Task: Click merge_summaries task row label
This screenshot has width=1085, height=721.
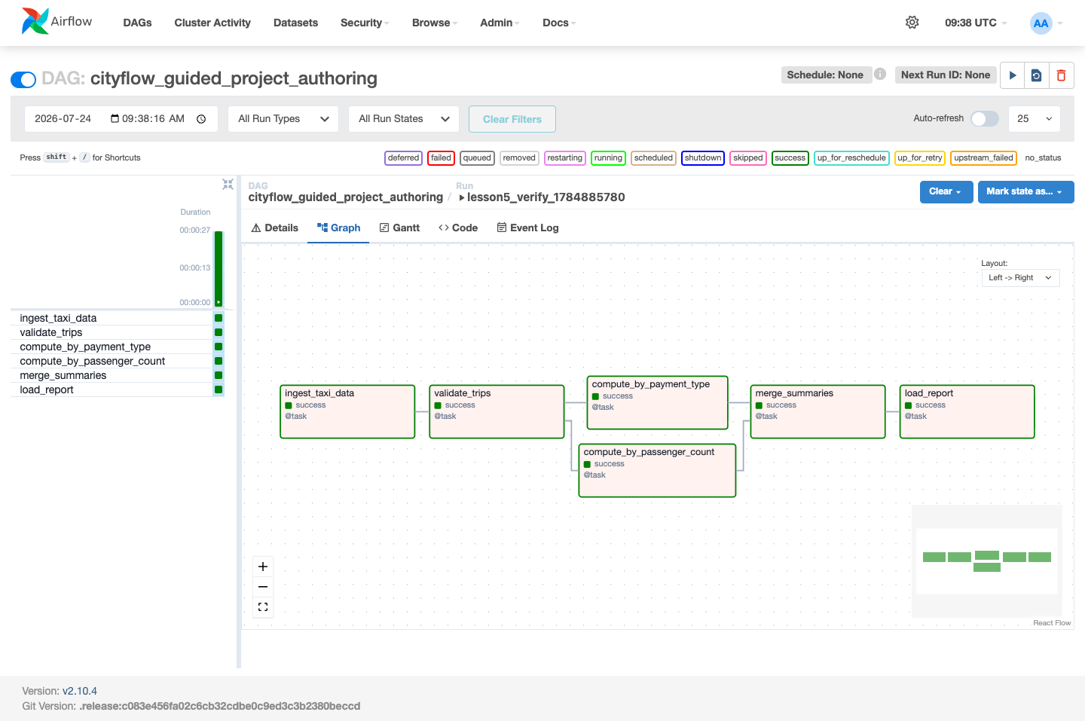Action: (x=63, y=375)
